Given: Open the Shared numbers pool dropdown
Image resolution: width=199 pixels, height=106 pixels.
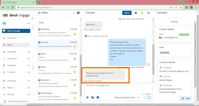Looking at the screenshot, I should click(127, 98).
